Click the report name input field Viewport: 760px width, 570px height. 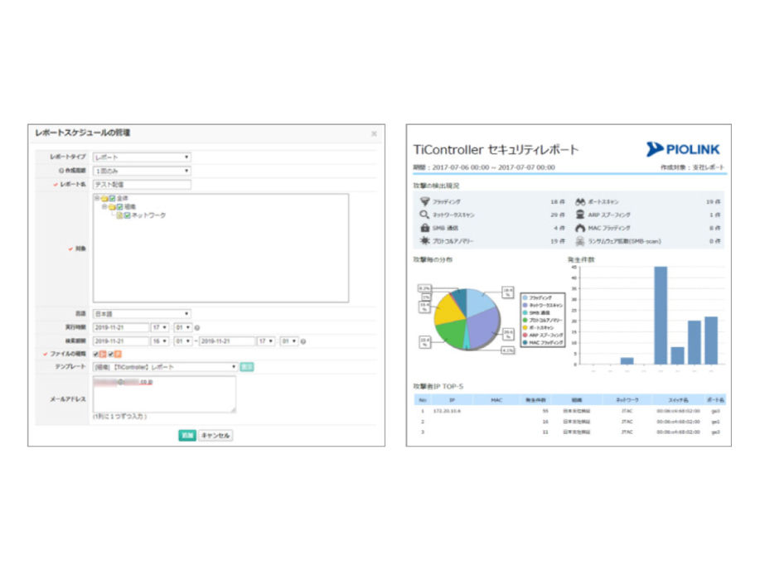(x=142, y=185)
